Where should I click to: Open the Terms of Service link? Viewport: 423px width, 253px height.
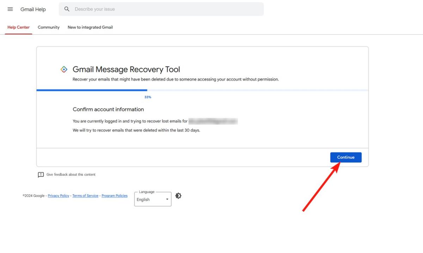tap(85, 195)
